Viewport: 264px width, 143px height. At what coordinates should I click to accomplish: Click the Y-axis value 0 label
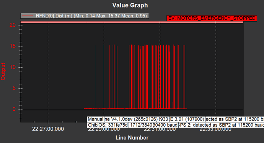(x=14, y=109)
